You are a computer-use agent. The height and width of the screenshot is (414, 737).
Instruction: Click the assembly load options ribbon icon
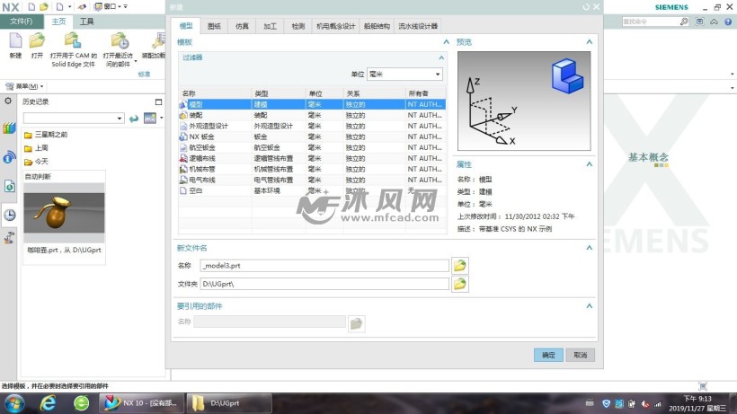(159, 40)
